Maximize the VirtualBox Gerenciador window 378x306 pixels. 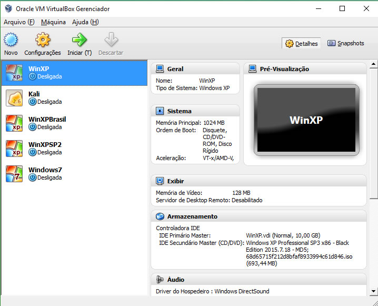[x=342, y=8]
